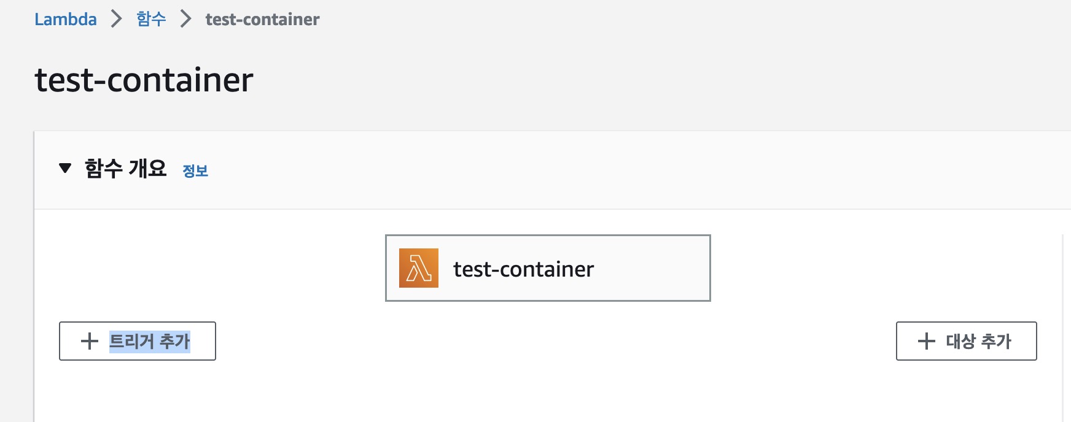Open the 정보 info link
This screenshot has height=422, width=1071.
coord(195,171)
